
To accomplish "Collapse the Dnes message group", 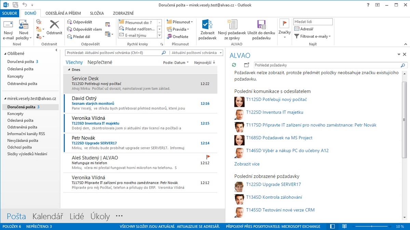I will [x=69, y=70].
